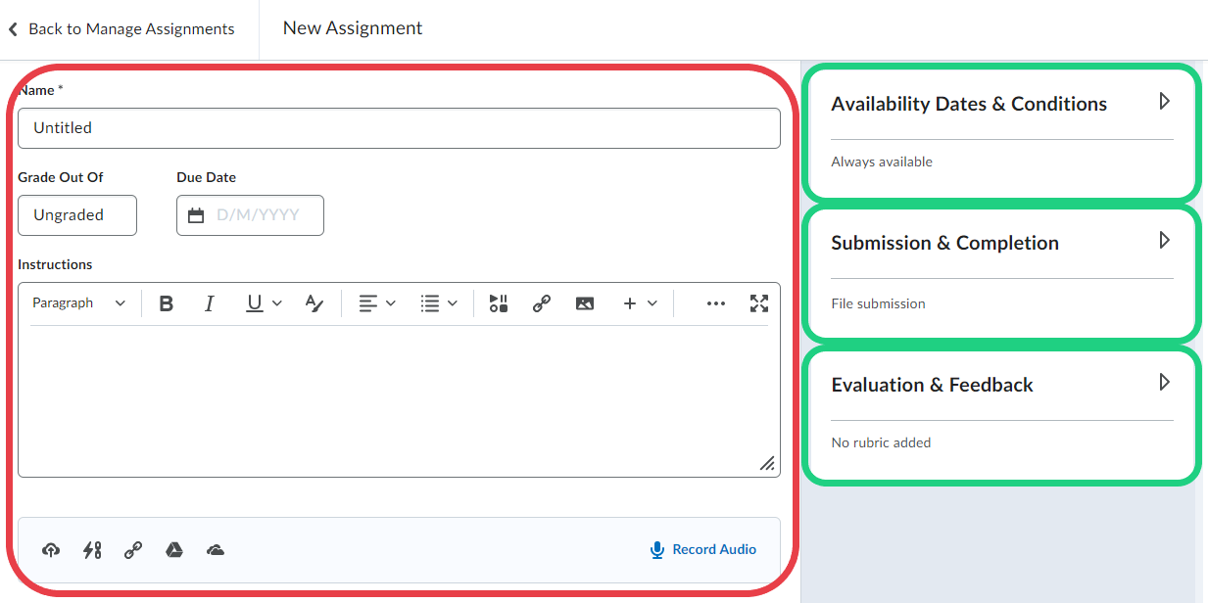
Task: Go back to Manage Assignments
Action: [x=121, y=29]
